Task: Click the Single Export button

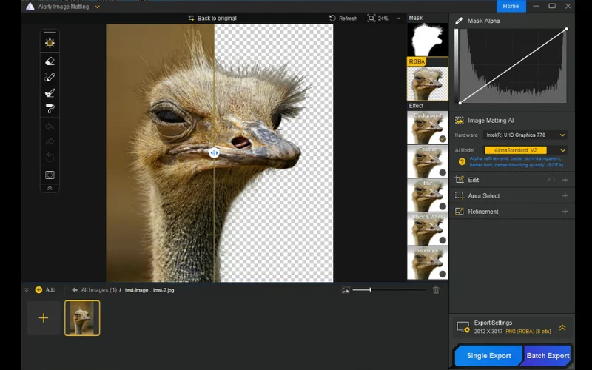Action: pyautogui.click(x=488, y=356)
